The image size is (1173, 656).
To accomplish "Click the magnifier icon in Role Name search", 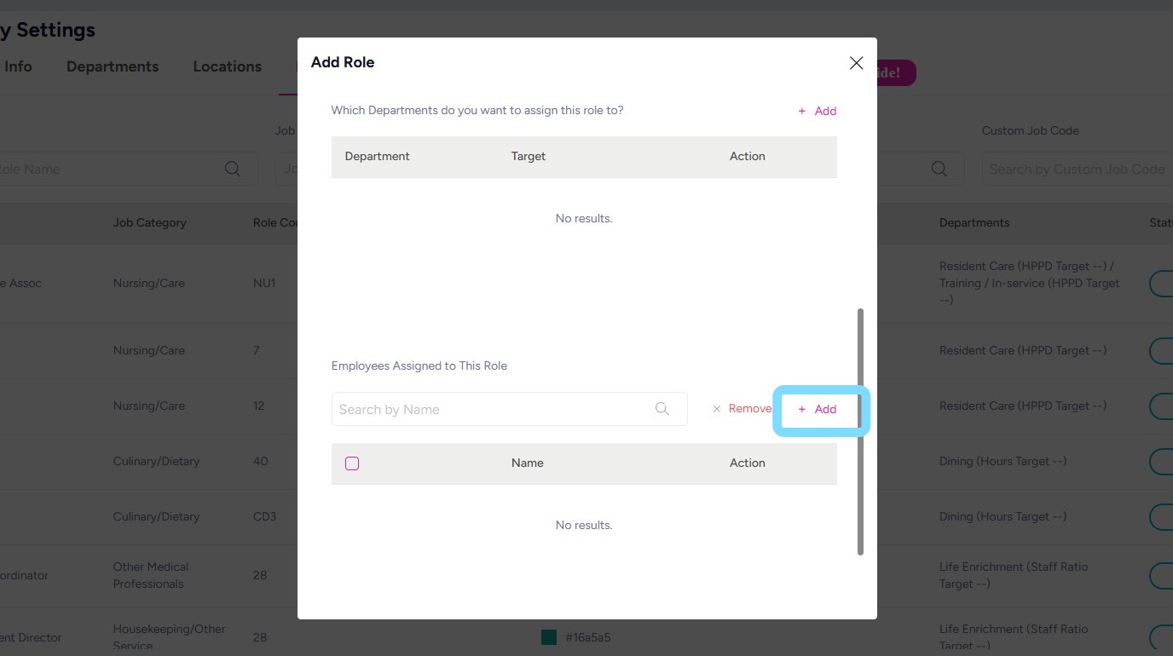I will 232,169.
